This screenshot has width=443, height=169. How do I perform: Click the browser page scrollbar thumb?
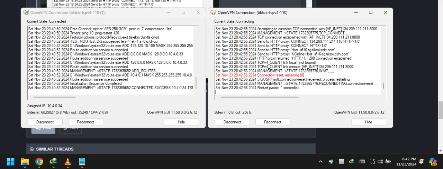(440, 110)
